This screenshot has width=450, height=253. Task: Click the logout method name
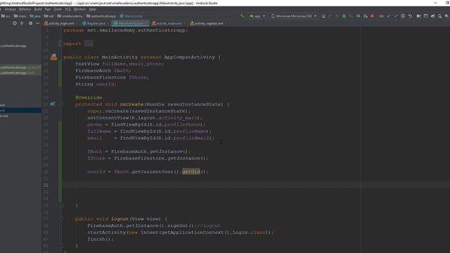pyautogui.click(x=120, y=219)
